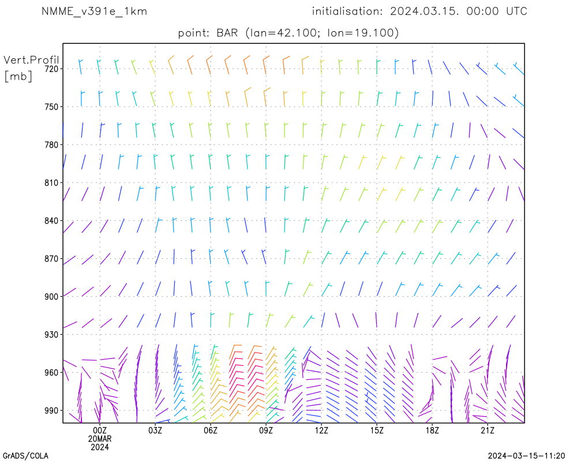Click the Vert.Profil axis title
The image size is (577, 461).
click(x=31, y=60)
